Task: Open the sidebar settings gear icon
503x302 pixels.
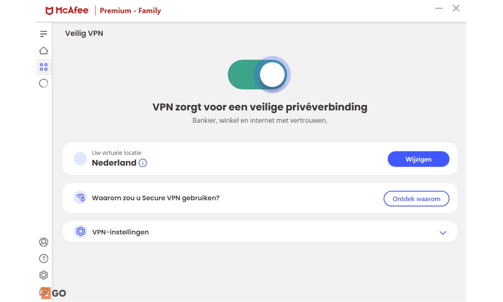Action: pos(43,275)
